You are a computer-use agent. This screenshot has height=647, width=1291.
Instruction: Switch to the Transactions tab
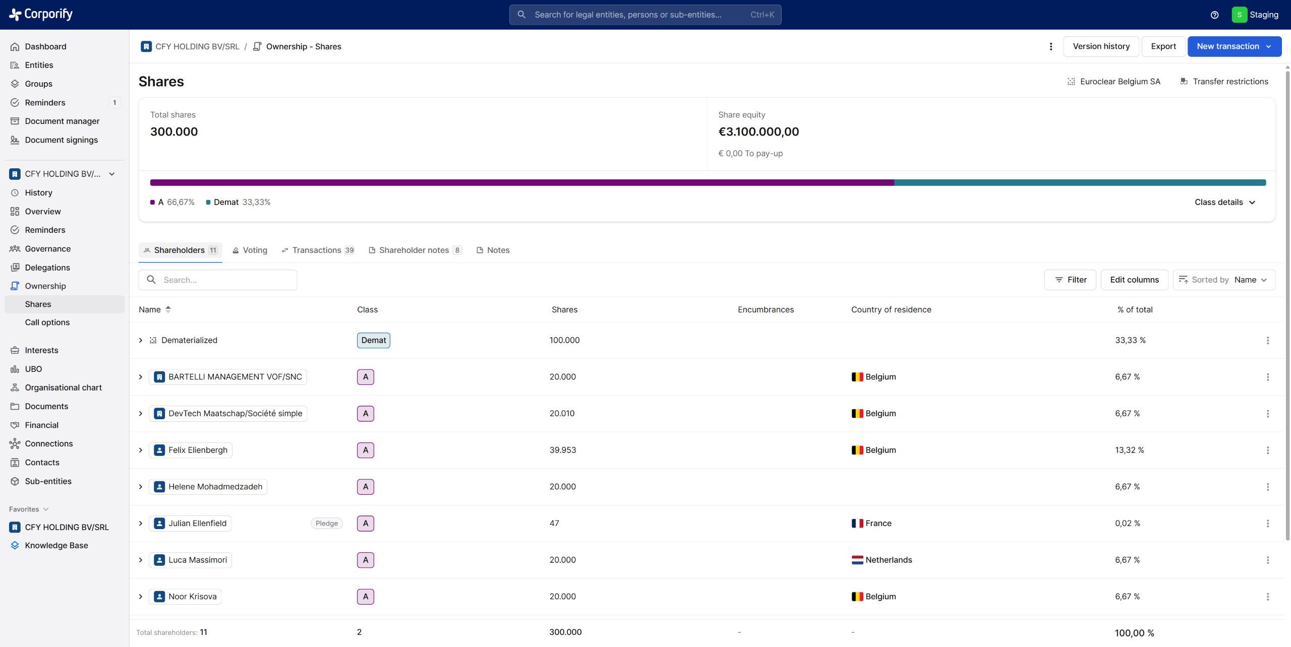click(x=317, y=250)
